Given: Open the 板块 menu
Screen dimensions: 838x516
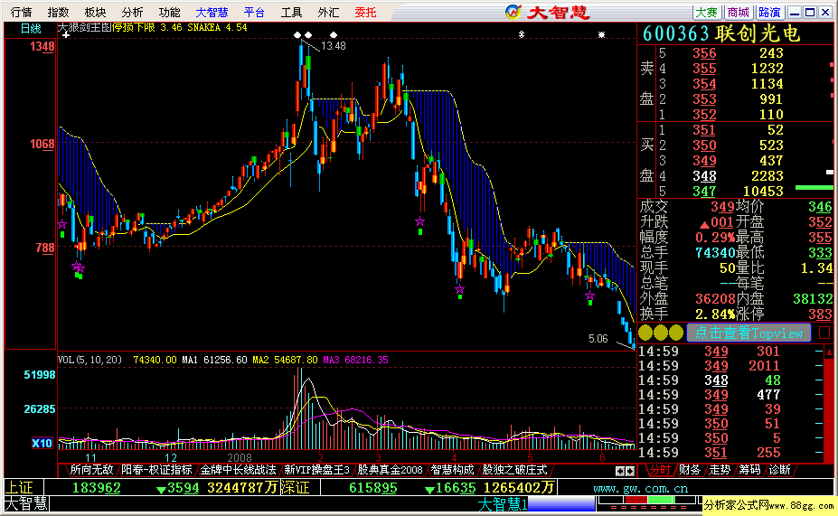Looking at the screenshot, I should [x=96, y=13].
